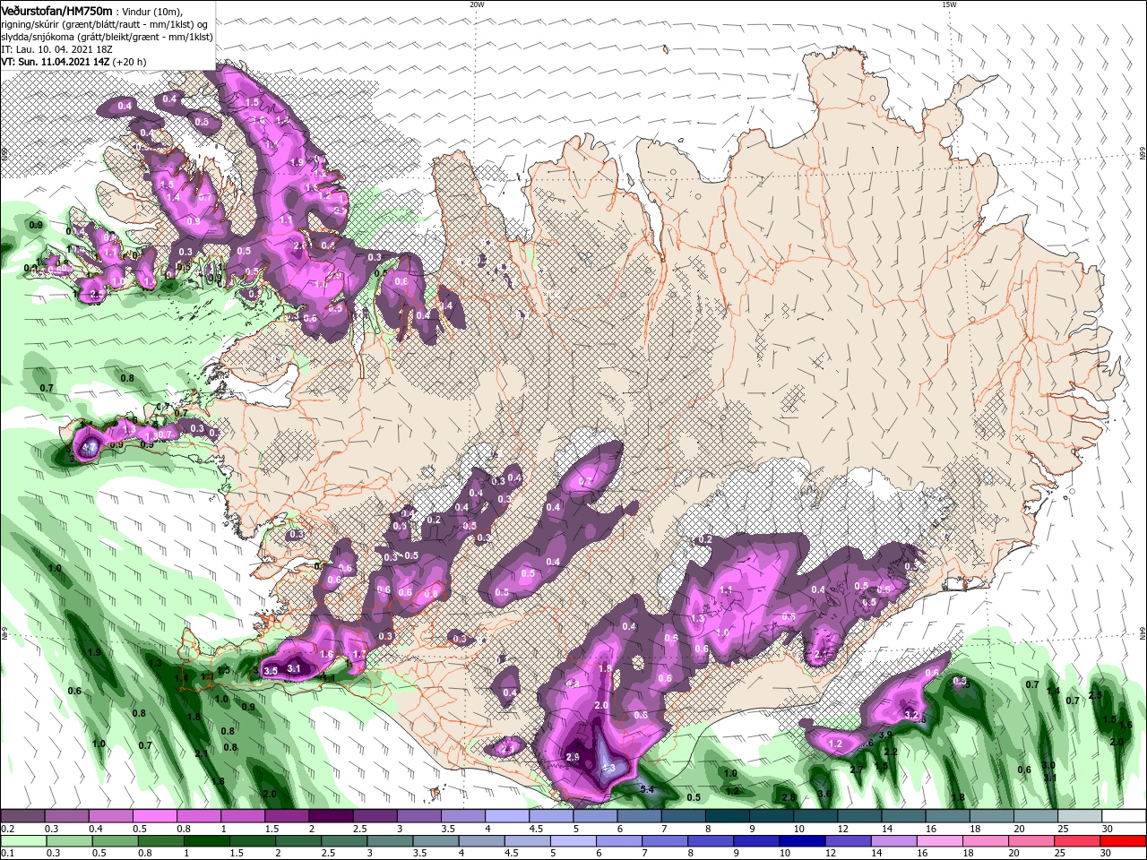
Task: Click the '3.5' value on the southwest peninsula
Action: pos(272,670)
